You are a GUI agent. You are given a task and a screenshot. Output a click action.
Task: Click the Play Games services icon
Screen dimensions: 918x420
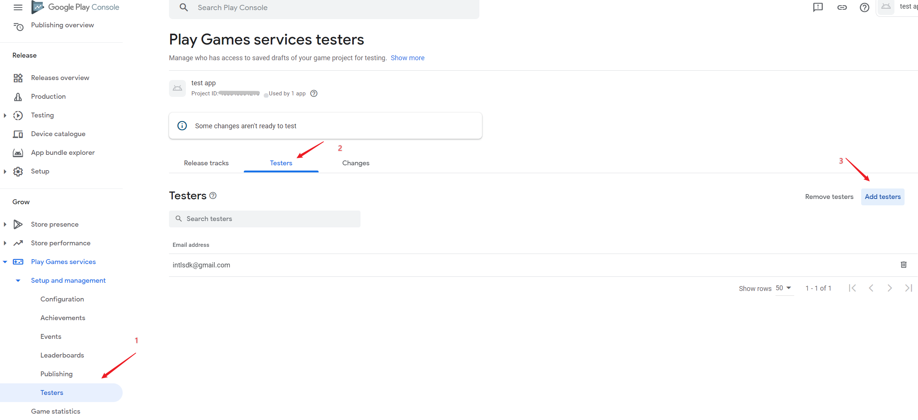tap(19, 262)
